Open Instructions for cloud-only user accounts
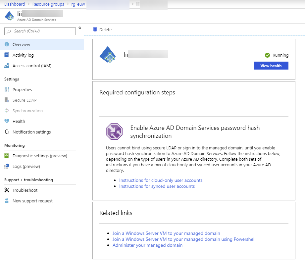The image size is (305, 263). point(161,180)
